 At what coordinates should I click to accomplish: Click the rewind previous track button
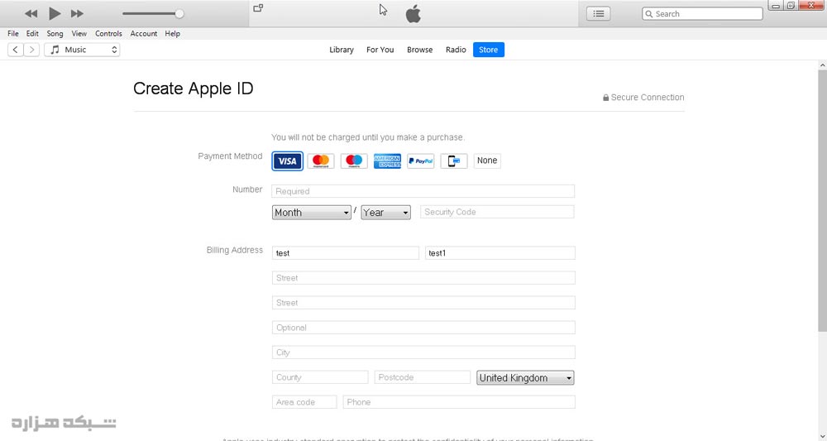click(31, 14)
